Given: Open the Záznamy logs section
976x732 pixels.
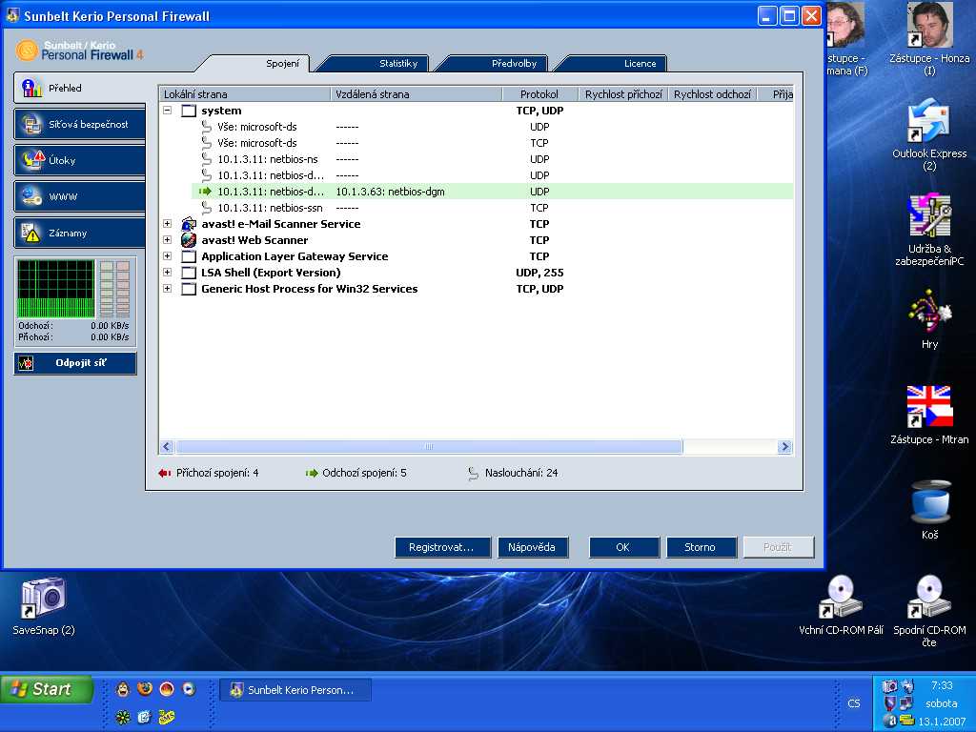Looking at the screenshot, I should pyautogui.click(x=79, y=233).
